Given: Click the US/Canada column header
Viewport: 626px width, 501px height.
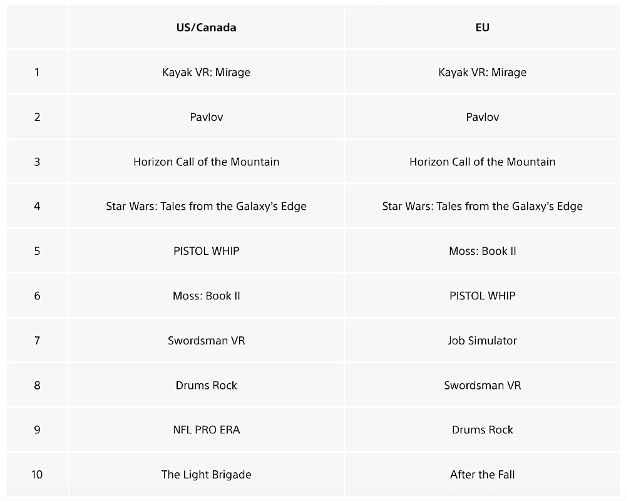Looking at the screenshot, I should point(206,28).
